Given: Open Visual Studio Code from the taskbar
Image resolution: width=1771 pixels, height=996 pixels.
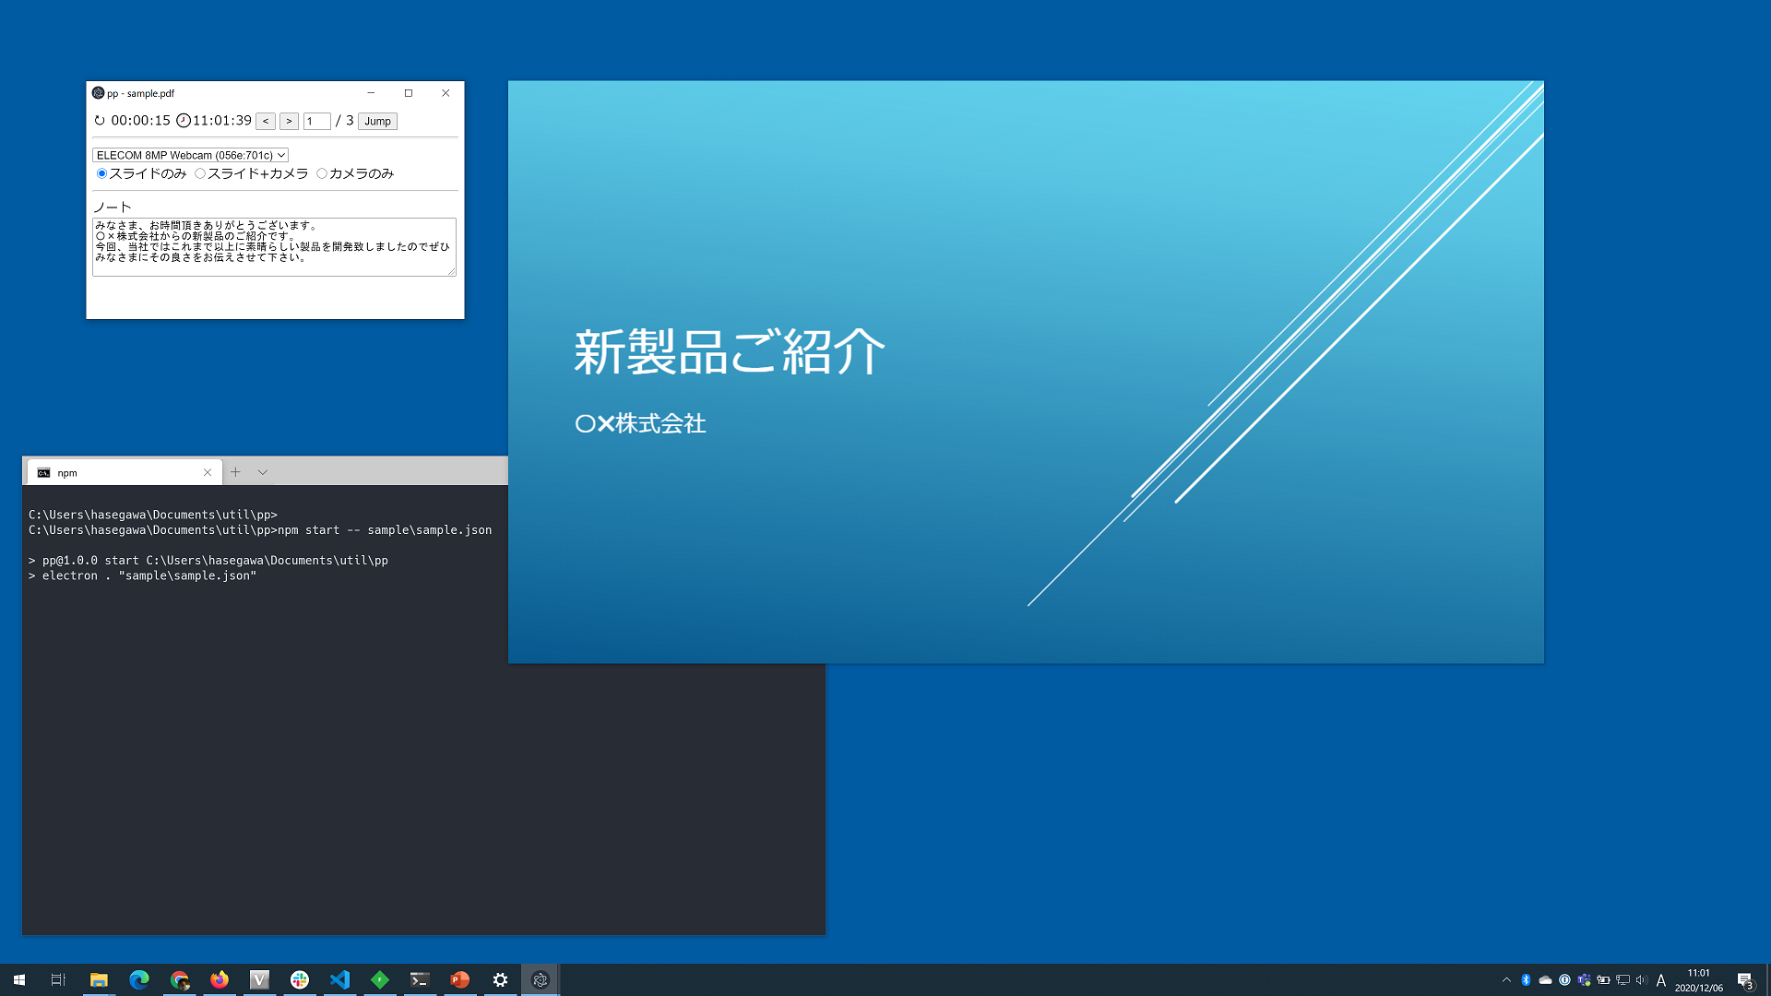Looking at the screenshot, I should click(x=339, y=979).
